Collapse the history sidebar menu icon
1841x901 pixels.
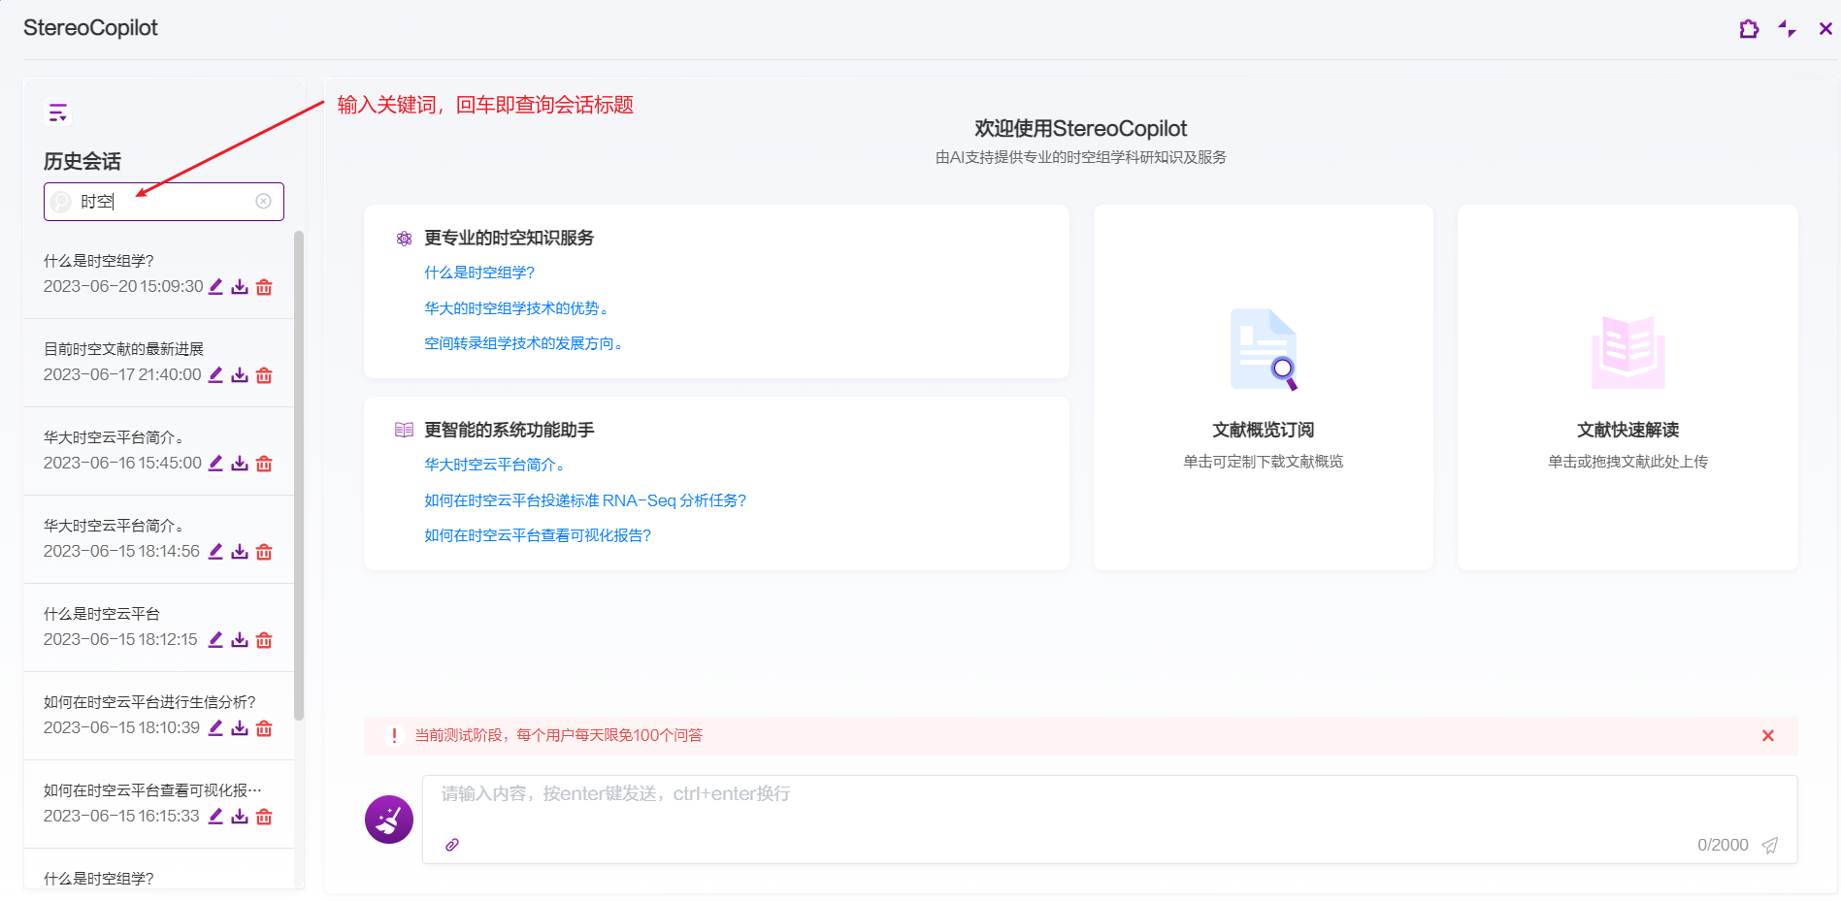[x=58, y=113]
